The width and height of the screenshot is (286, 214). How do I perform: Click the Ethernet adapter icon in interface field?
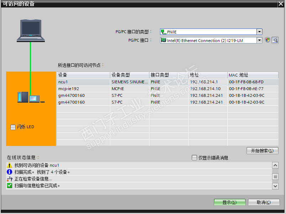pyautogui.click(x=164, y=40)
